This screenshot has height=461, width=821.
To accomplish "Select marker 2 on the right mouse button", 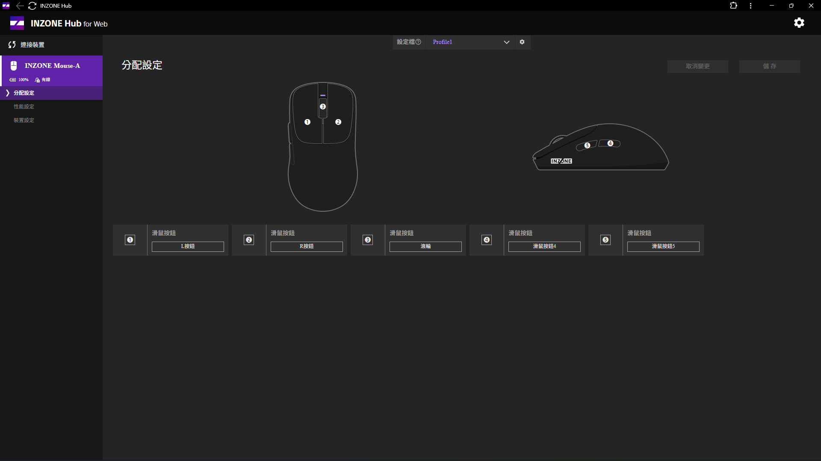I will pyautogui.click(x=338, y=122).
